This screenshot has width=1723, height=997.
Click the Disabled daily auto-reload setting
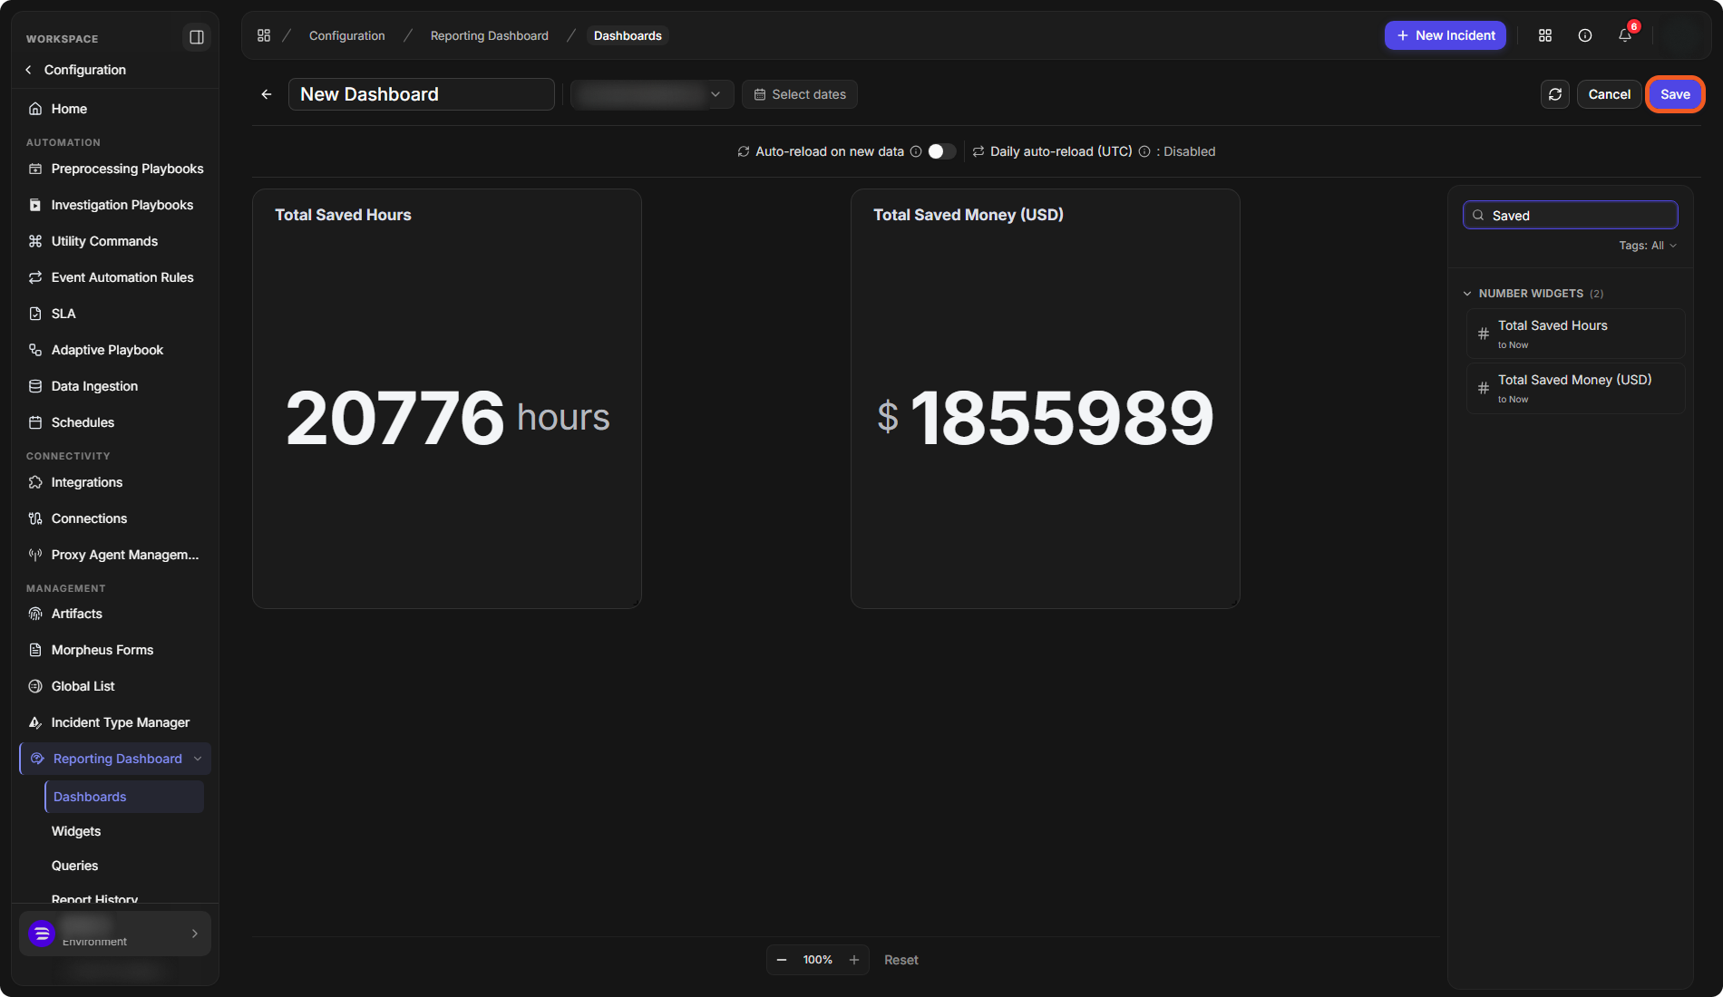coord(1190,151)
